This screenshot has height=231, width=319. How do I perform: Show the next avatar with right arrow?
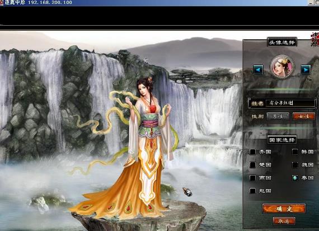[x=306, y=69]
